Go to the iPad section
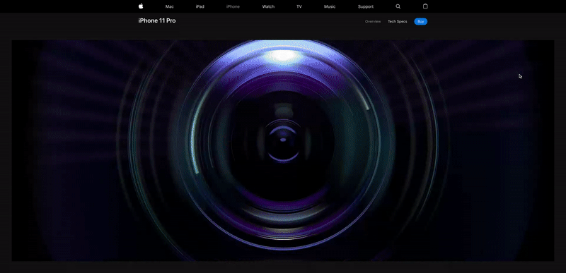Screen dimensions: 566x273 200,6
